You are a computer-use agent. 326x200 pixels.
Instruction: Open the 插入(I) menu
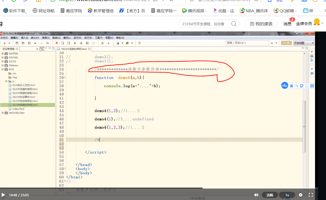(x=25, y=38)
